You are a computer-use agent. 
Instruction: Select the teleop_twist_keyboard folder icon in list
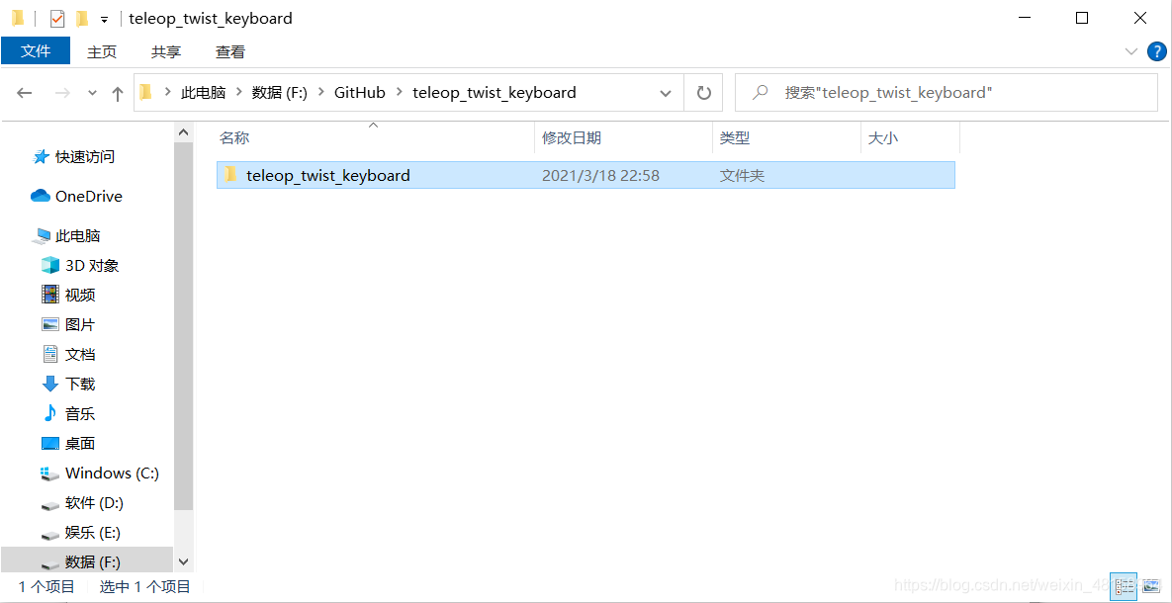(231, 175)
